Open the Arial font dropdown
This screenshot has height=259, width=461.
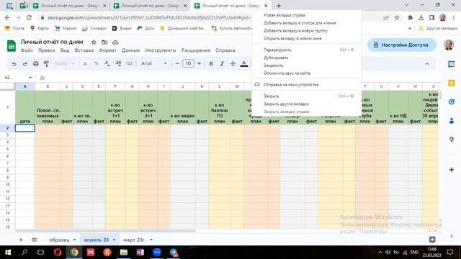tap(154, 63)
